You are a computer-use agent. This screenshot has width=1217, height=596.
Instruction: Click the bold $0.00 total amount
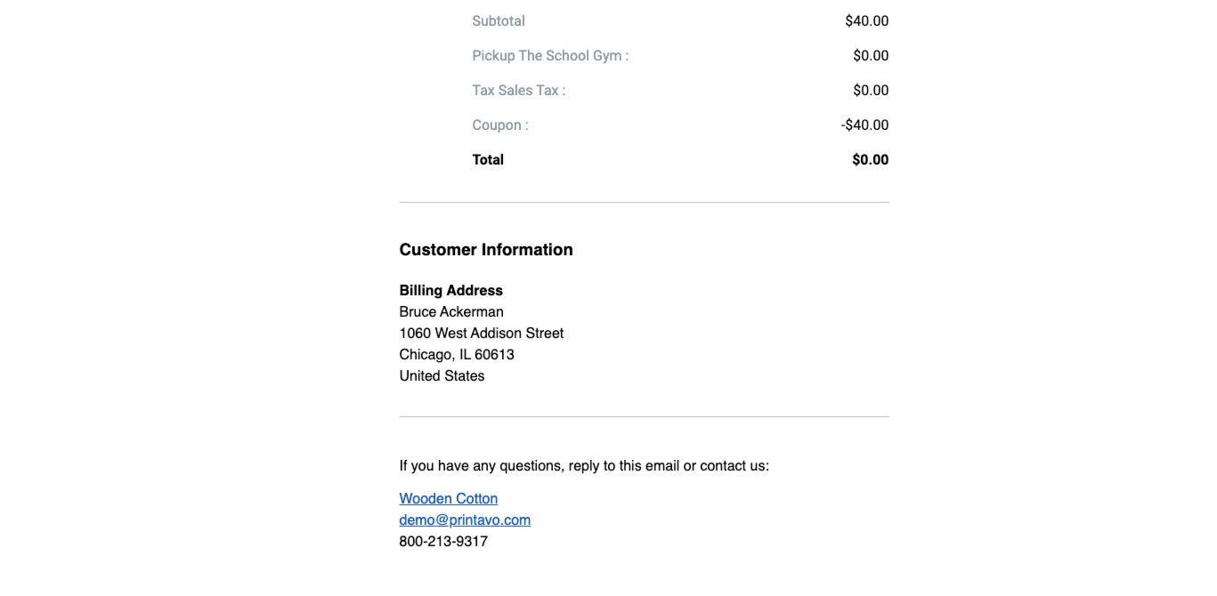pyautogui.click(x=871, y=160)
